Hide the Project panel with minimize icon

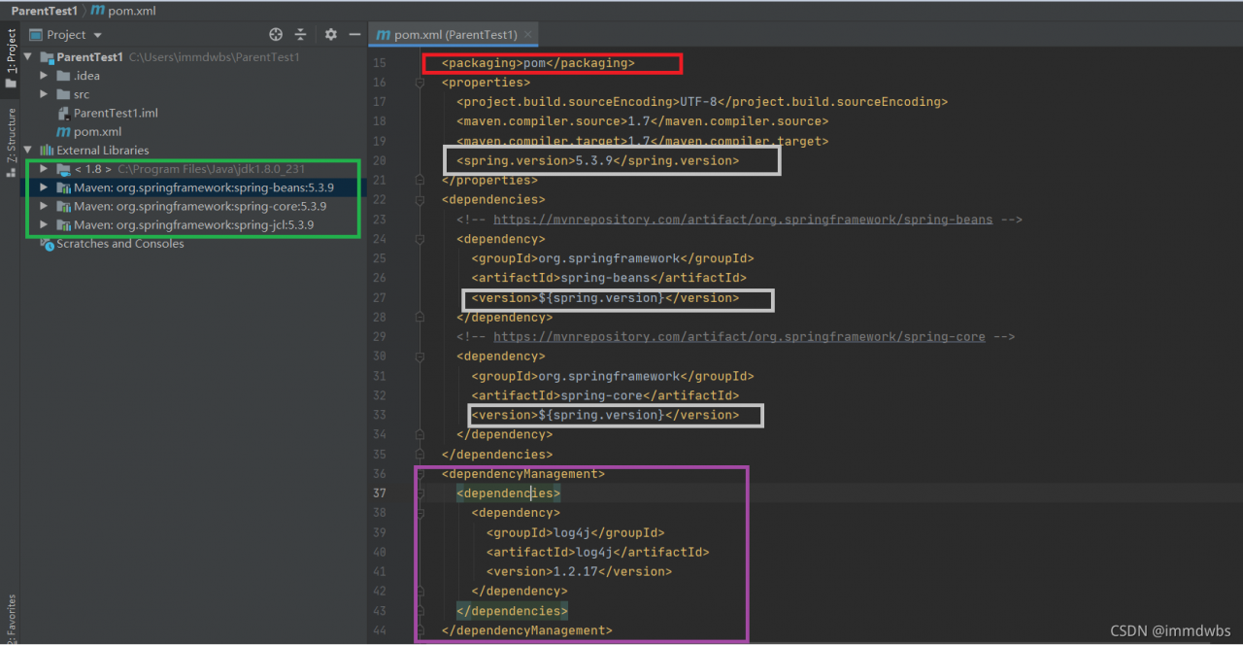(x=354, y=34)
